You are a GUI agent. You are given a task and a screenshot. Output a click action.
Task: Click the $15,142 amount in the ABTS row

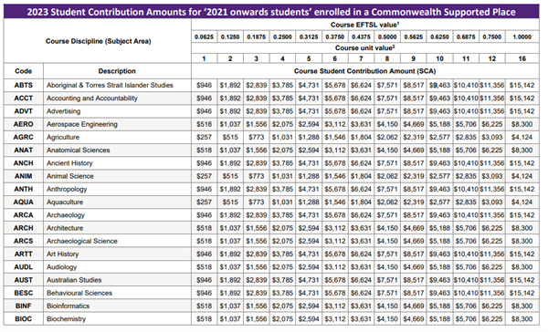[x=522, y=85]
